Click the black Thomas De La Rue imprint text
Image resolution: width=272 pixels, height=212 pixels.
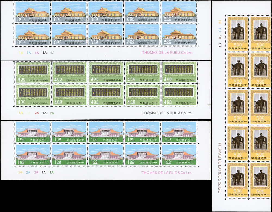(x=167, y=113)
